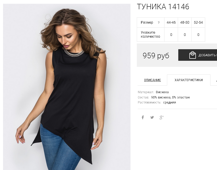Click the shopping bag icon on add button

(x=193, y=55)
